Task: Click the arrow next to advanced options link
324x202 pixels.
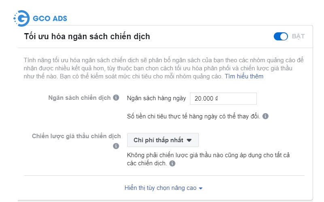Action: (200, 188)
